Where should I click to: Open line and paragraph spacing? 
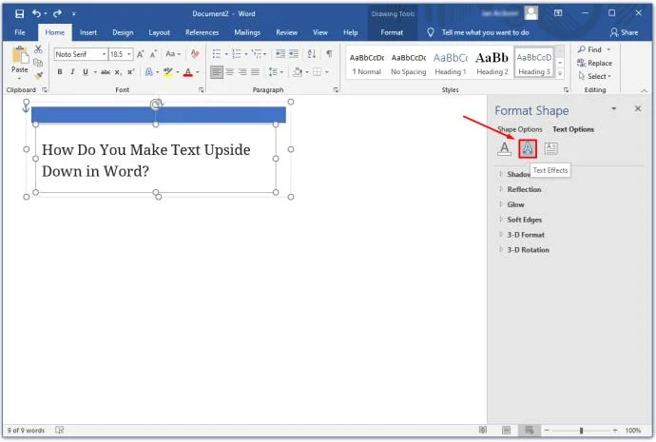pos(276,72)
